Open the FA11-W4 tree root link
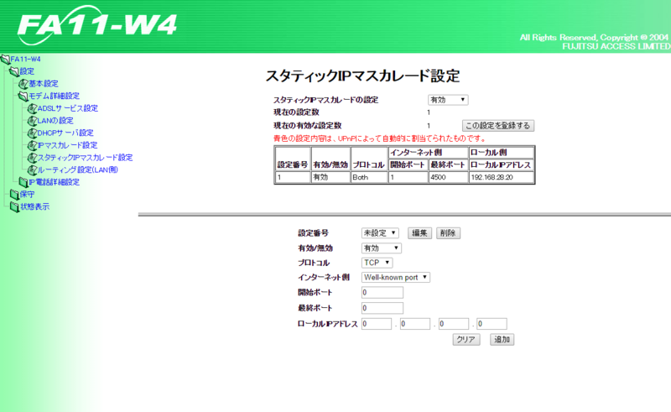Image resolution: width=671 pixels, height=412 pixels. pyautogui.click(x=26, y=59)
